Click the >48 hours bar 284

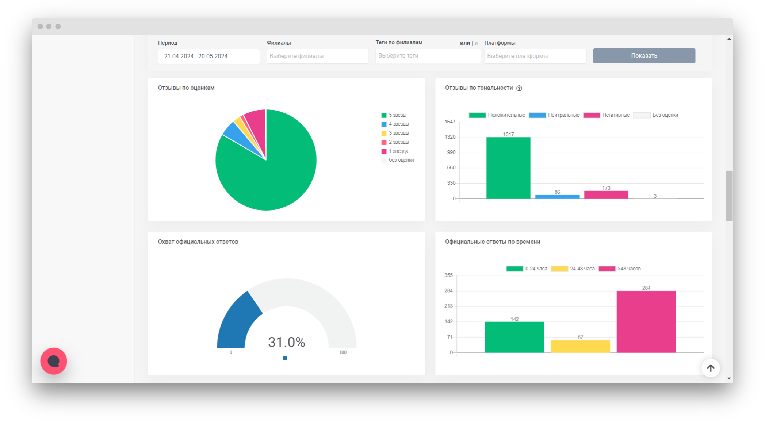point(646,322)
